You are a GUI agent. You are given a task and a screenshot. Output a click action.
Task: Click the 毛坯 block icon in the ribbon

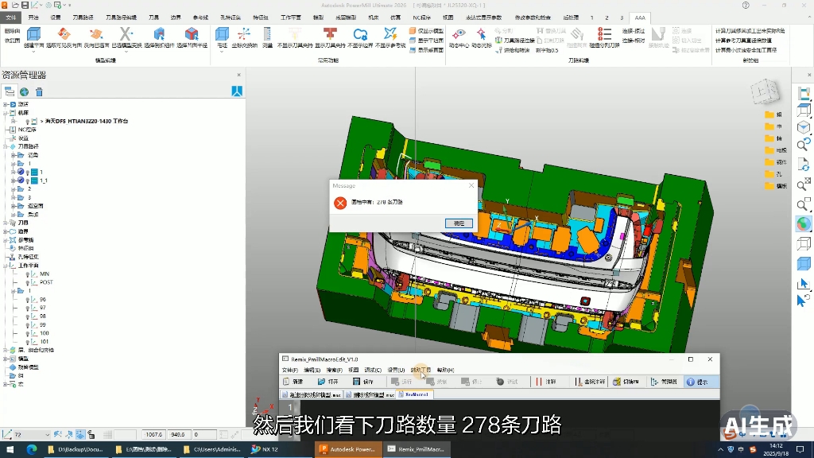pyautogui.click(x=222, y=34)
